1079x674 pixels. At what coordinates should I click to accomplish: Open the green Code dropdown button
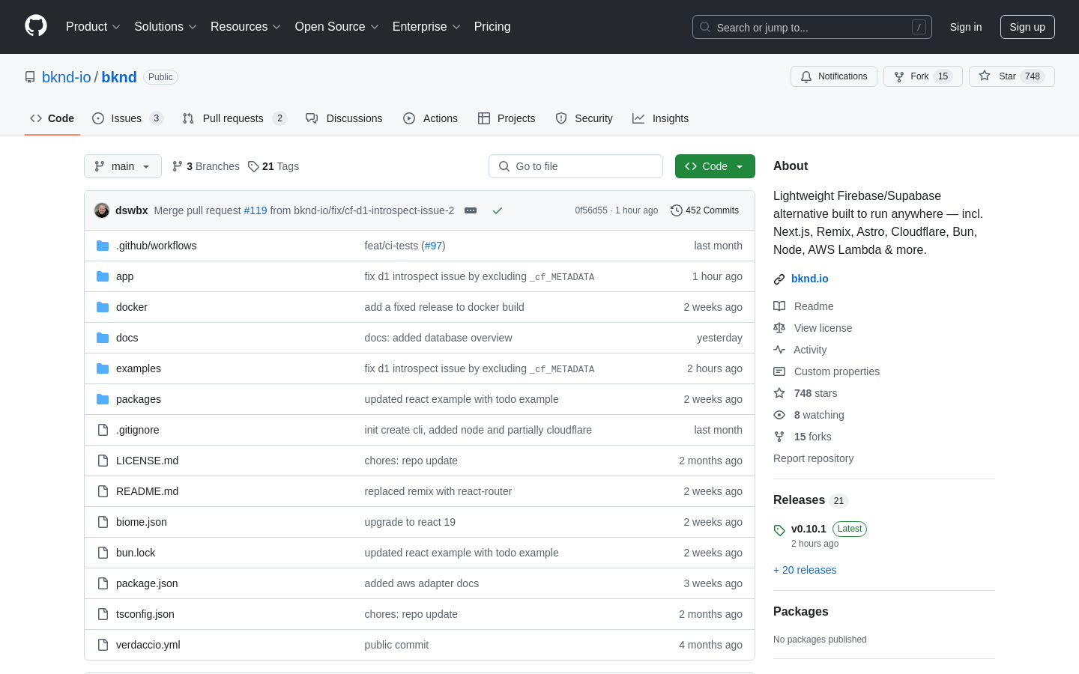(x=715, y=166)
